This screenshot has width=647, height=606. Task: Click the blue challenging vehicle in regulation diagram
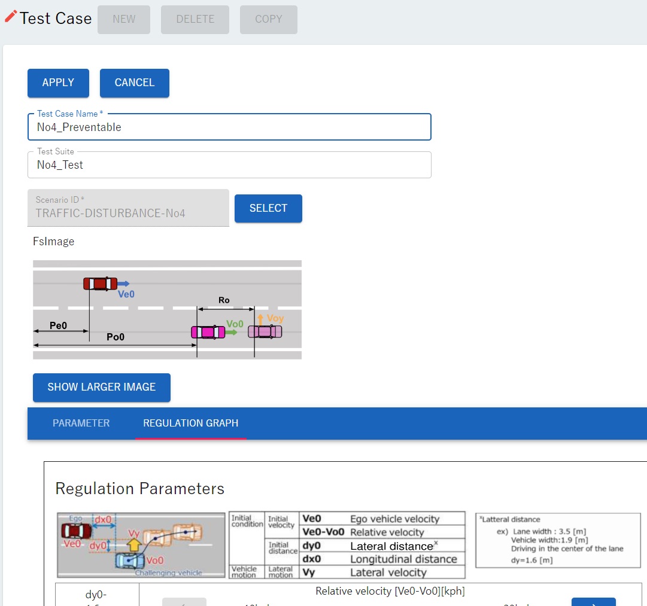129,561
